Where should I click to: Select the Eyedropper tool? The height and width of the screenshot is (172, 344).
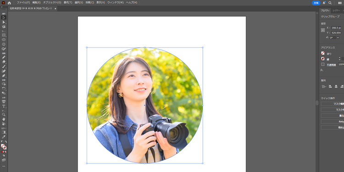pyautogui.click(x=4, y=137)
